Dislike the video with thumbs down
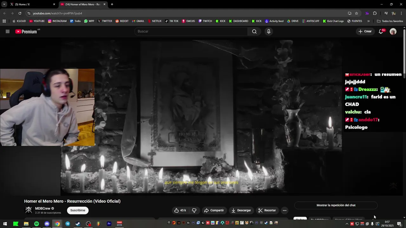 [194, 210]
